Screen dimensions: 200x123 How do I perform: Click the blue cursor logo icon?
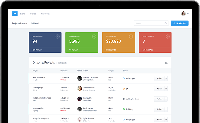point(15,14)
